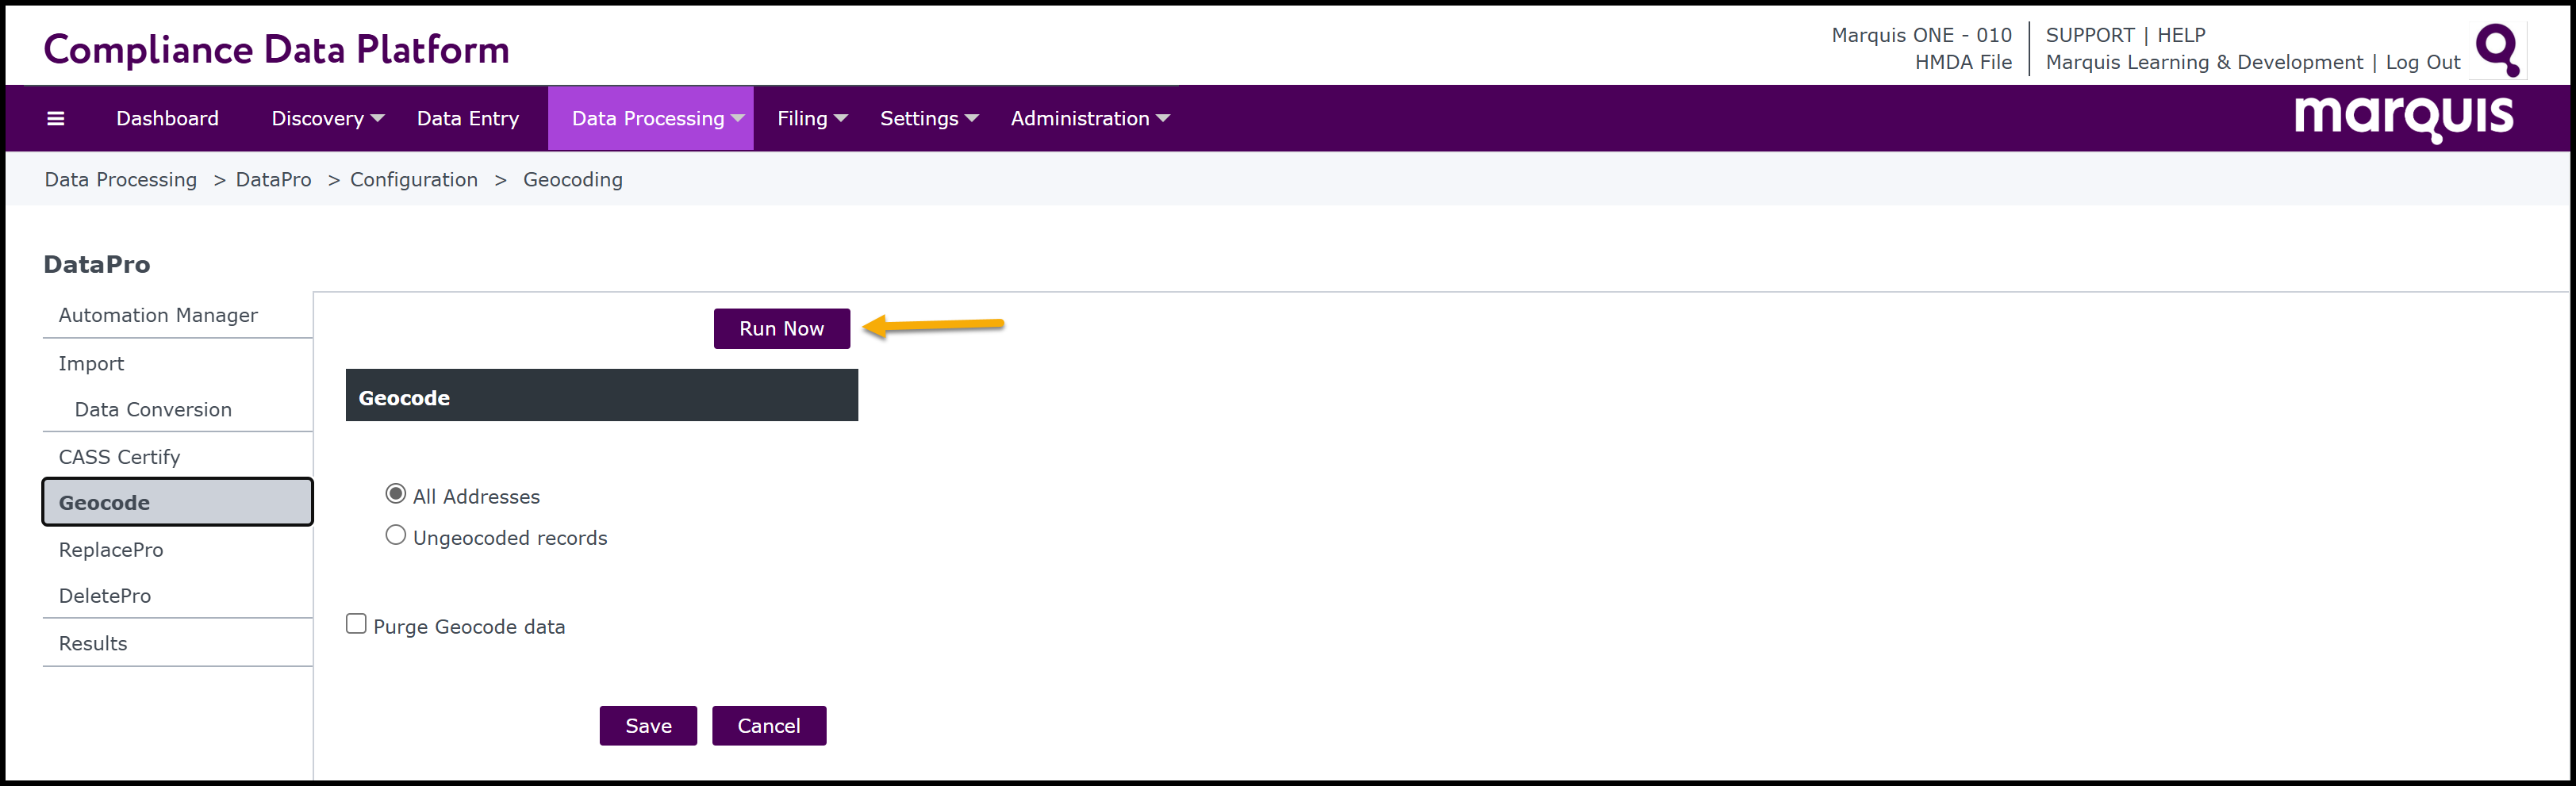Open the Settings dropdown menu
This screenshot has width=2576, height=786.
[928, 119]
